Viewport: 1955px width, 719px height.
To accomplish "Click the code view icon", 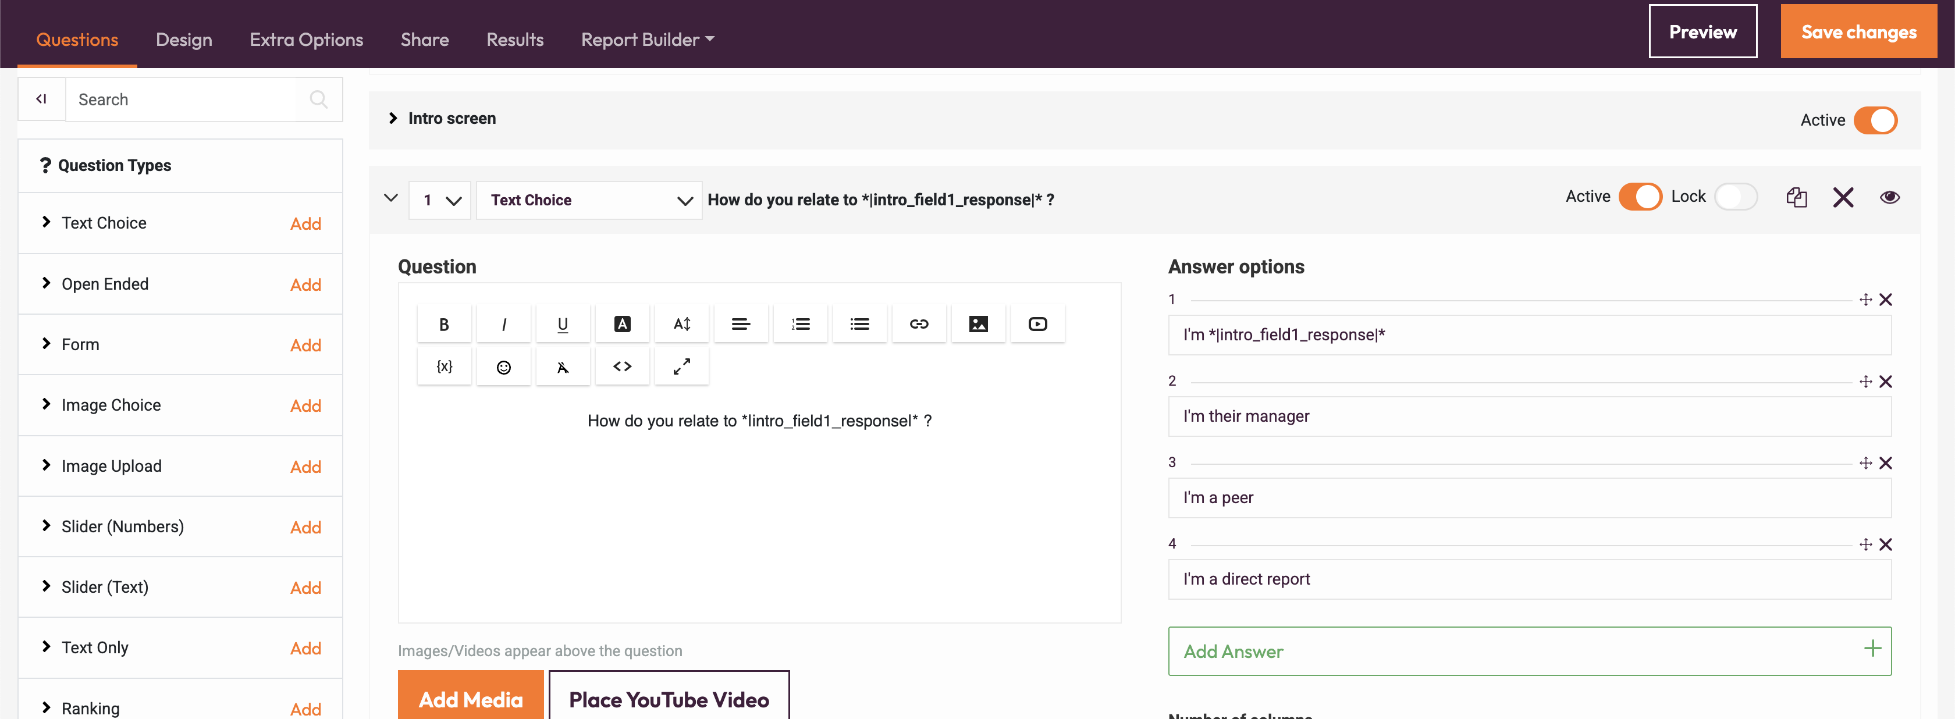I will [621, 367].
